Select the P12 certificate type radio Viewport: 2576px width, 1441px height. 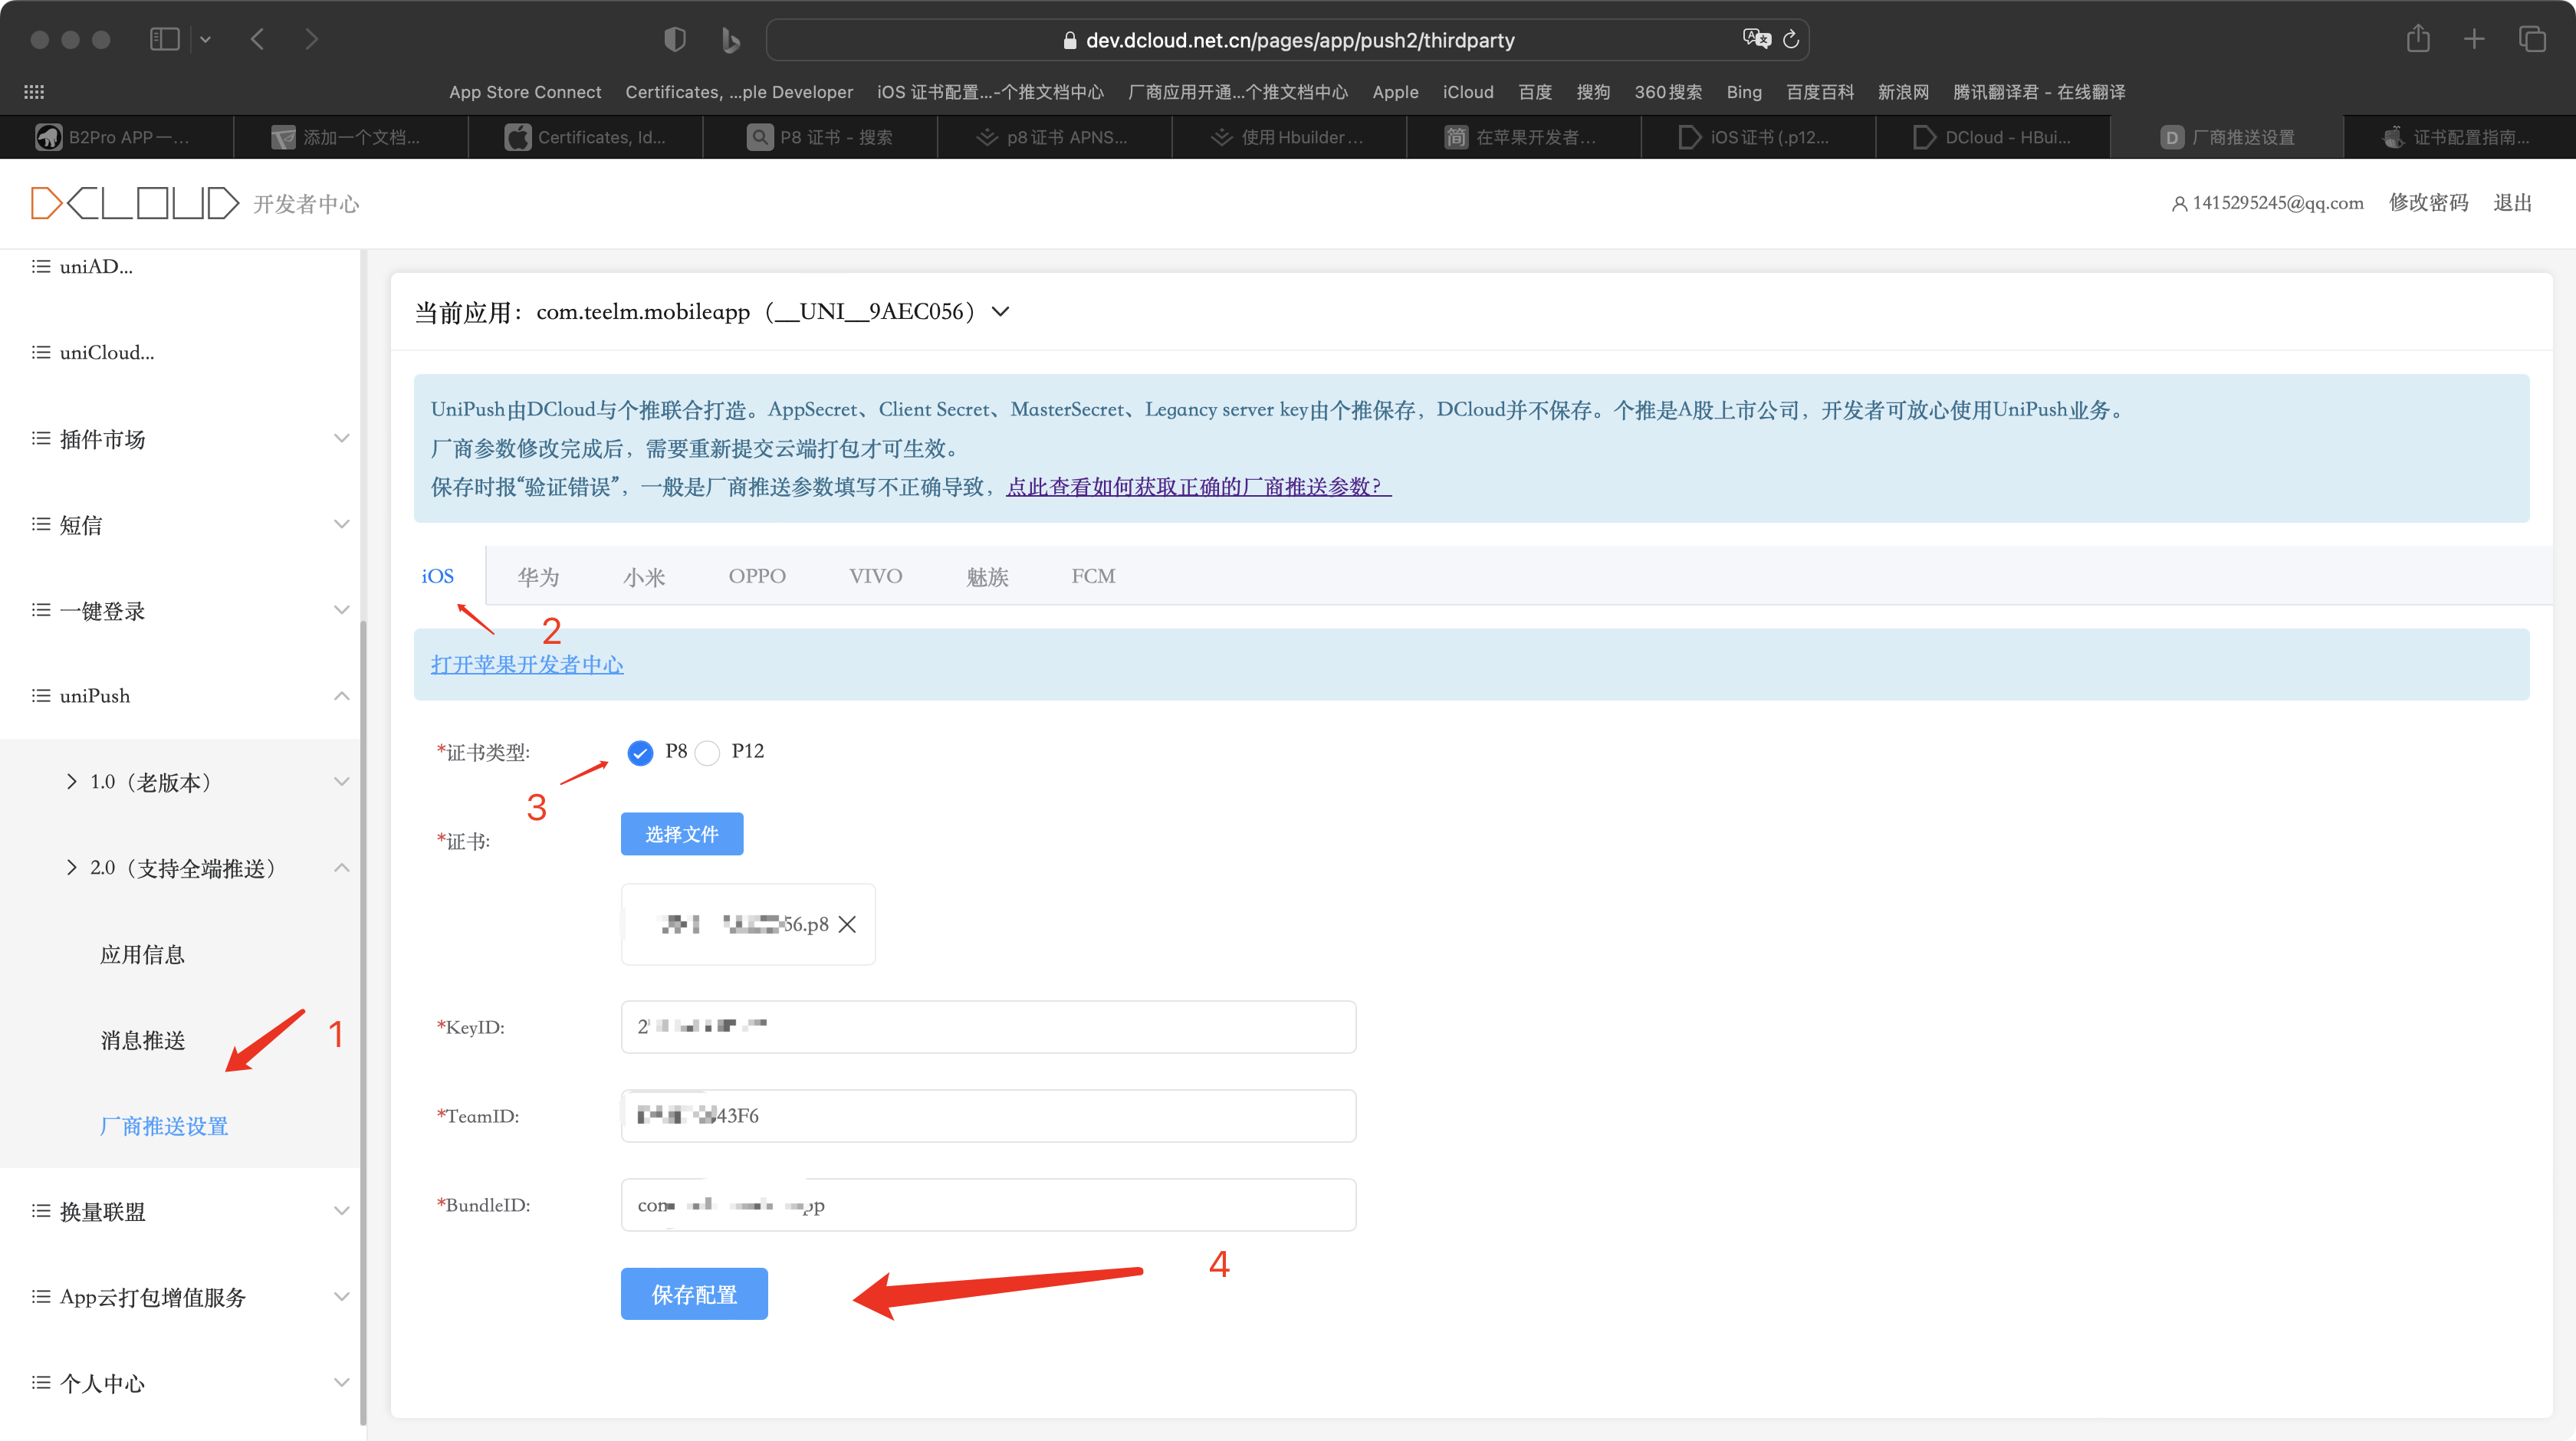(707, 752)
